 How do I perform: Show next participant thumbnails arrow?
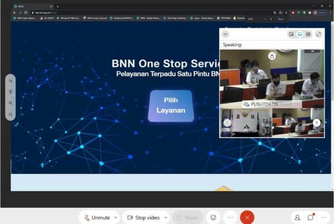(317, 123)
